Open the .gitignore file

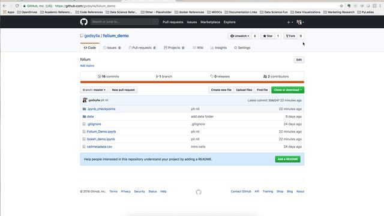click(x=94, y=124)
